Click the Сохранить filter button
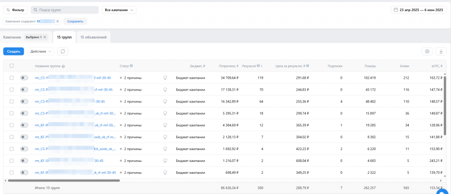The image size is (451, 194). click(75, 21)
